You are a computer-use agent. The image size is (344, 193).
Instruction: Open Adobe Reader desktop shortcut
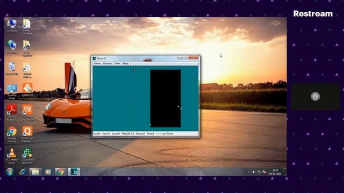coord(12,113)
